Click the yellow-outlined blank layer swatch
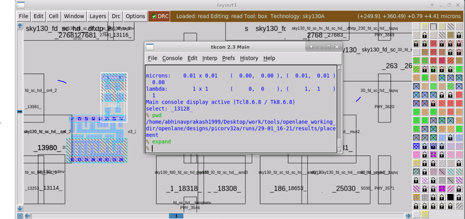 425,26
